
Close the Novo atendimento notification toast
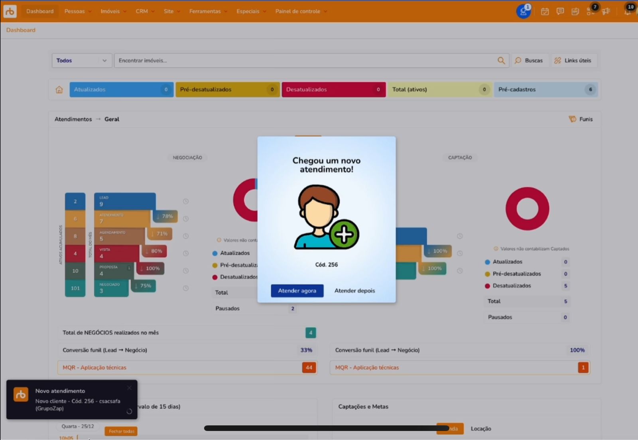pos(129,388)
